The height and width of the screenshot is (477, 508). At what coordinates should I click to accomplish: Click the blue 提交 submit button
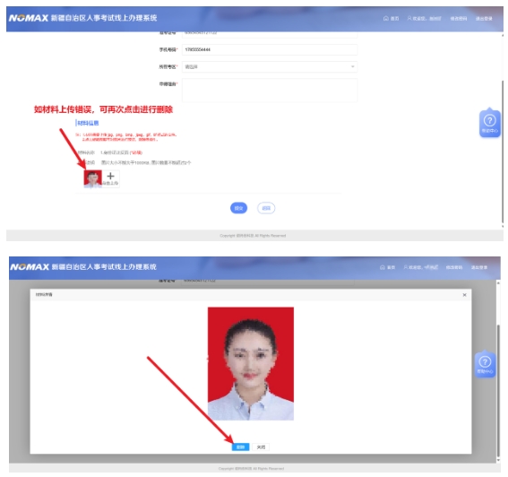(239, 208)
